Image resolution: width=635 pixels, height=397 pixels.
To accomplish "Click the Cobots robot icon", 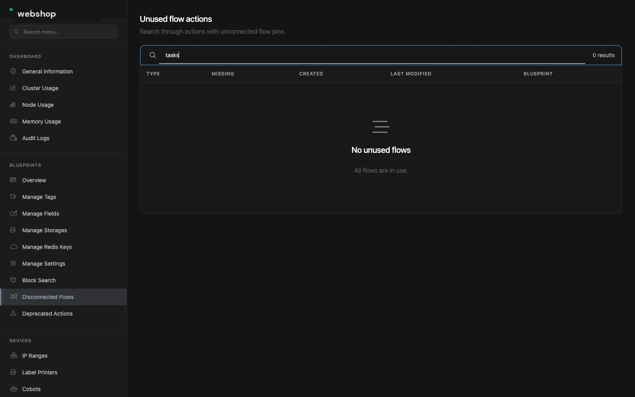I will (x=13, y=389).
